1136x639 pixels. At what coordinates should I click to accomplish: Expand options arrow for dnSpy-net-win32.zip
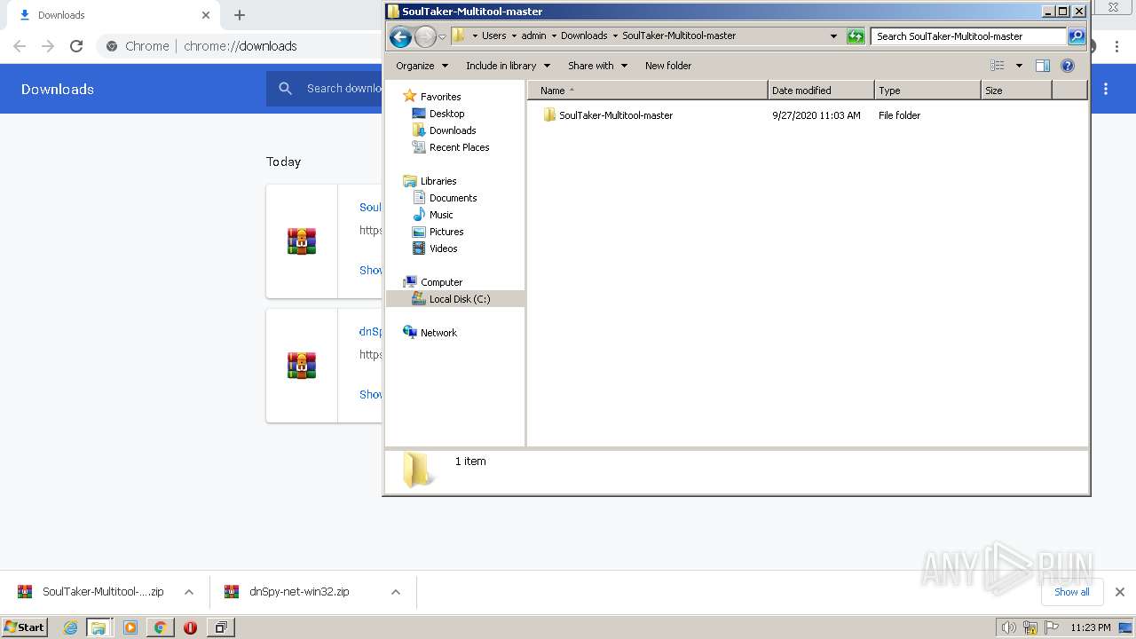(x=396, y=592)
